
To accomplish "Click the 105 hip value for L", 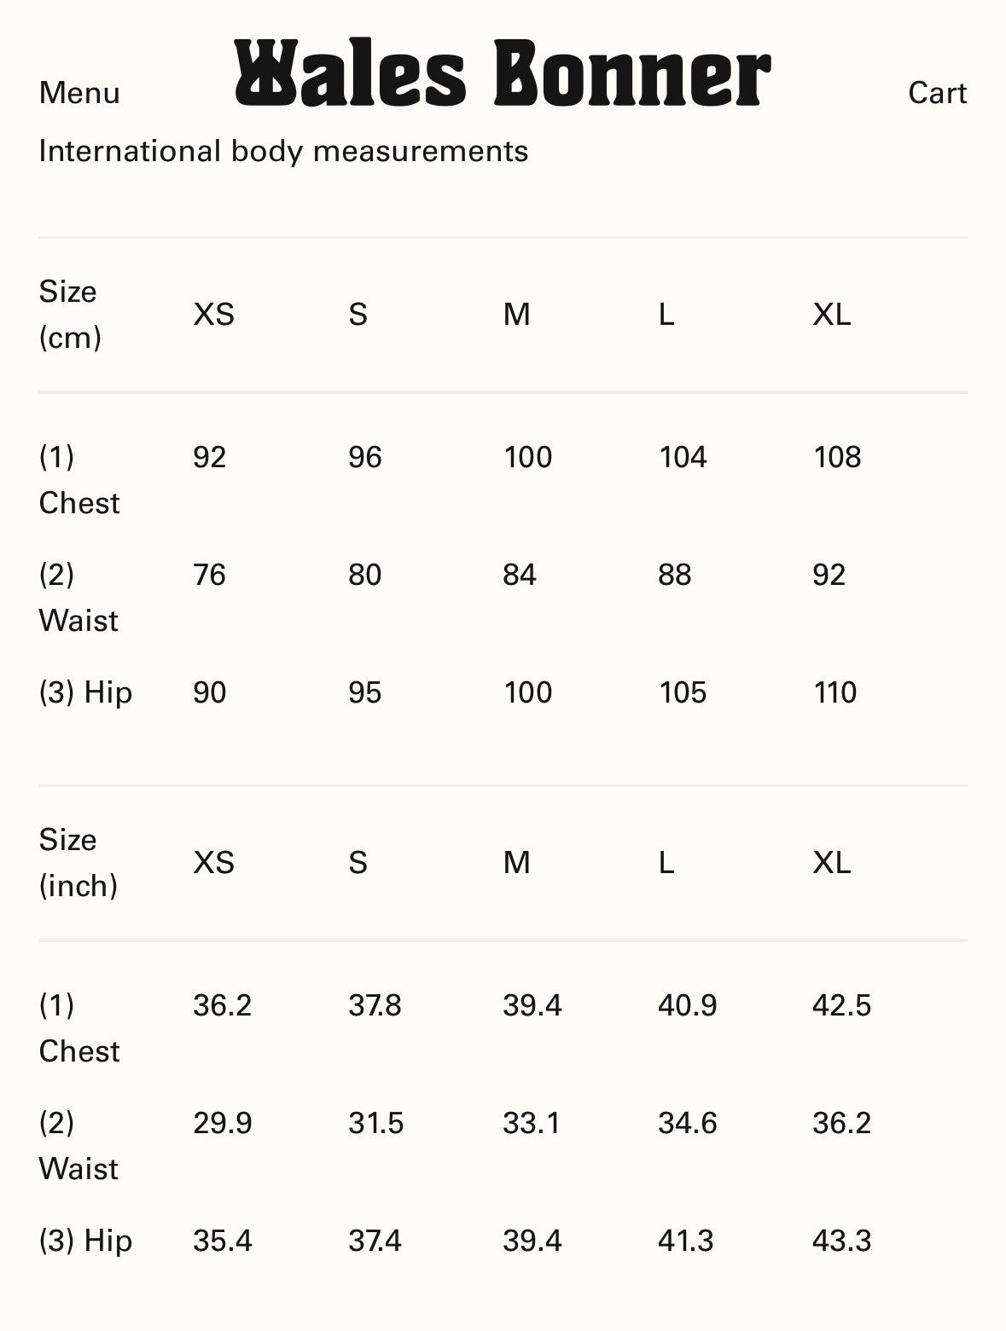I will coord(682,692).
